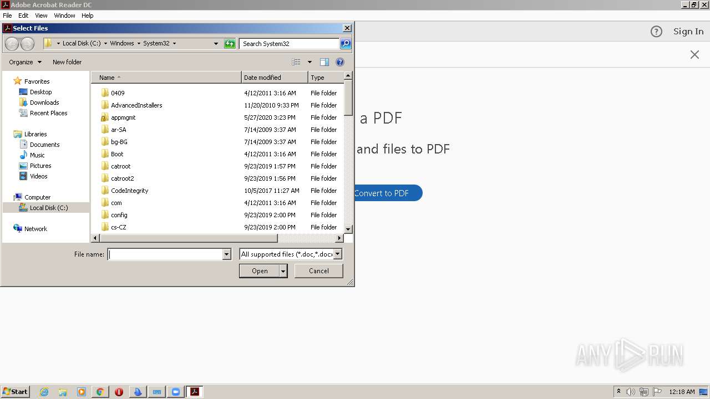Click New folder
Image resolution: width=710 pixels, height=399 pixels.
pos(67,62)
